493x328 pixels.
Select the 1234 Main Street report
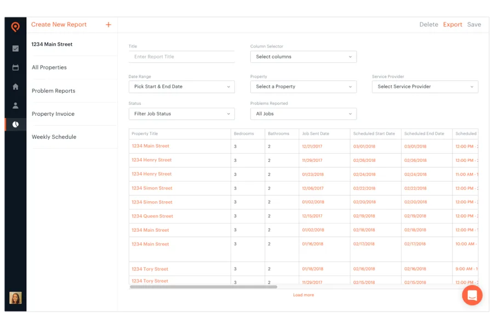pyautogui.click(x=52, y=44)
